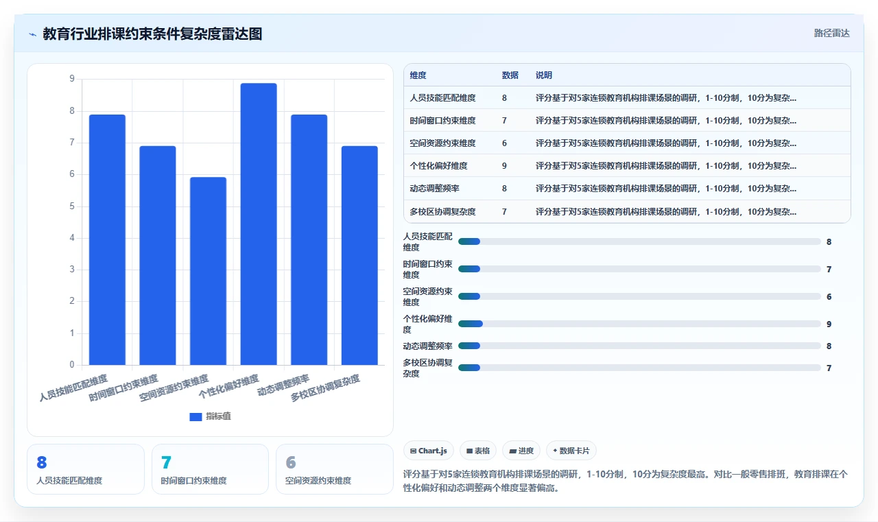Screen dimensions: 878x522
Task: Click the 时间窗口约束维度 progress bar
Action: pyautogui.click(x=639, y=269)
